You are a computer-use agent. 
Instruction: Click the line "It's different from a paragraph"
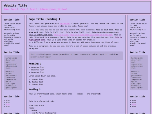pos(74,42)
